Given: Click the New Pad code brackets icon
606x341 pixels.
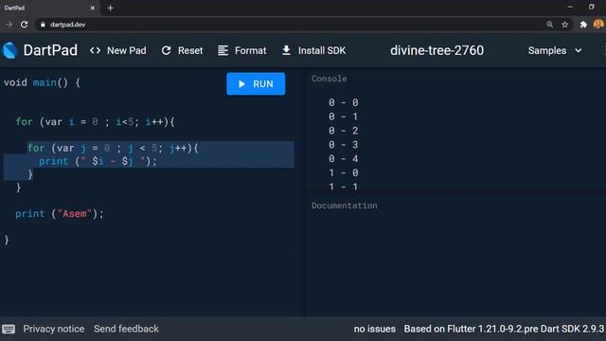Looking at the screenshot, I should (95, 50).
